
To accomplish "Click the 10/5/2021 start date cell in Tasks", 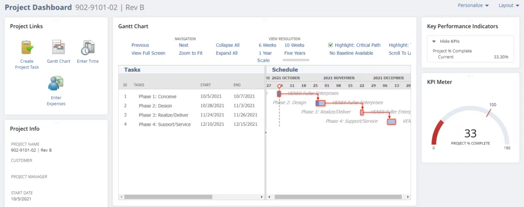I will tap(211, 97).
